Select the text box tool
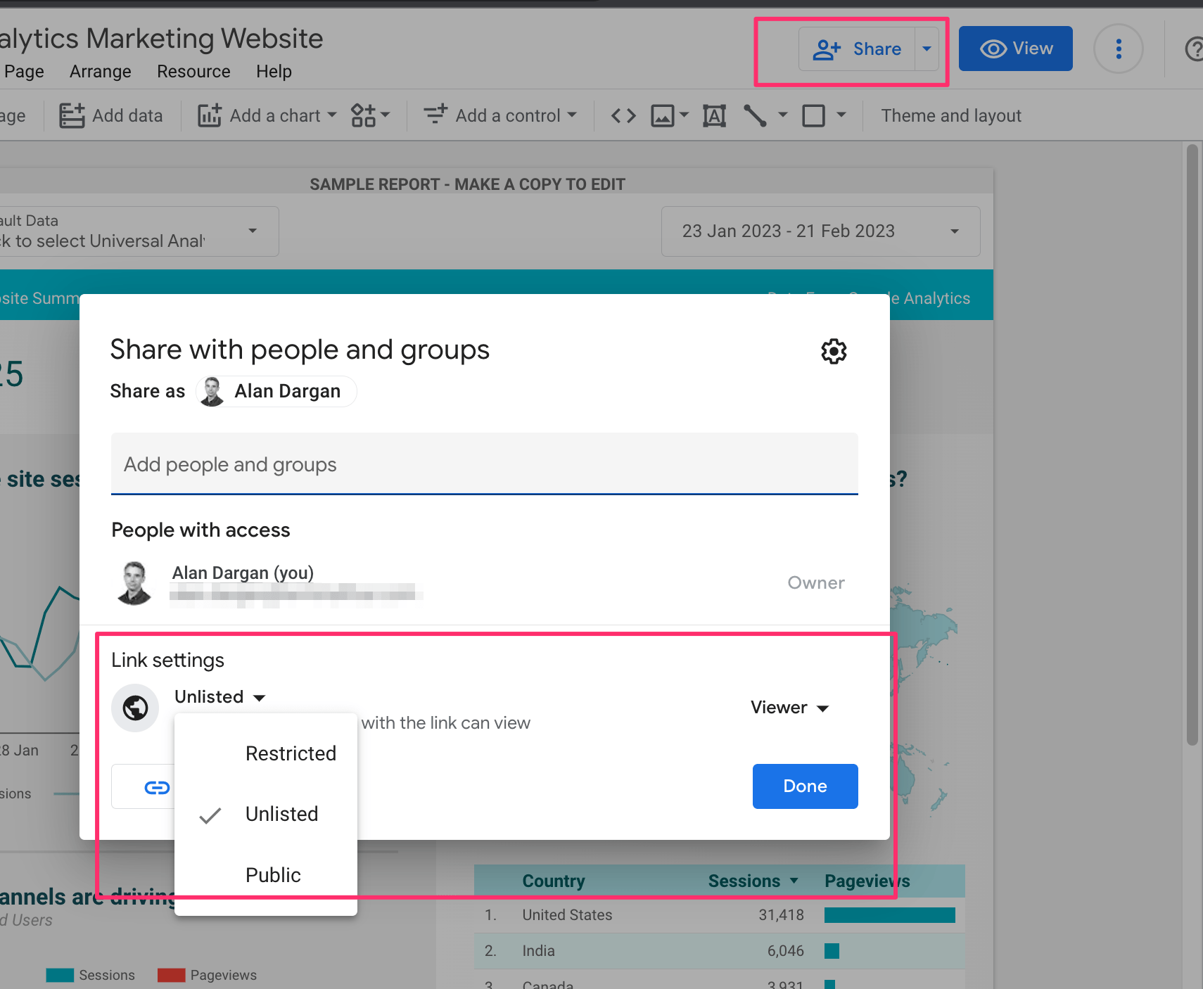This screenshot has width=1203, height=989. coord(714,115)
